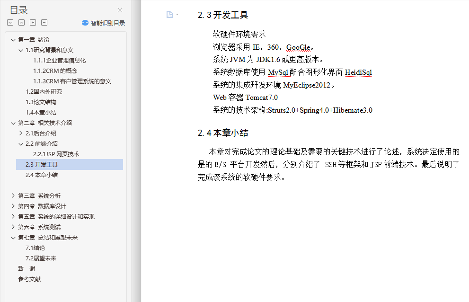The image size is (469, 302).
Task: Close the 目录 navigation panel
Action: pos(120,10)
